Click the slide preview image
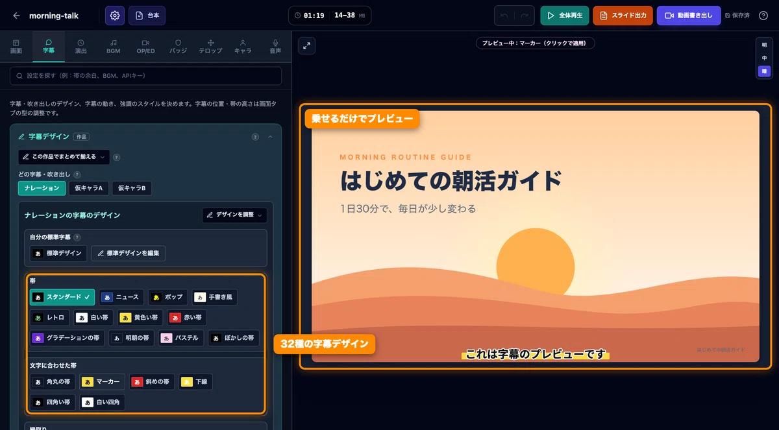Screen dimensions: 779x430 click(535, 236)
